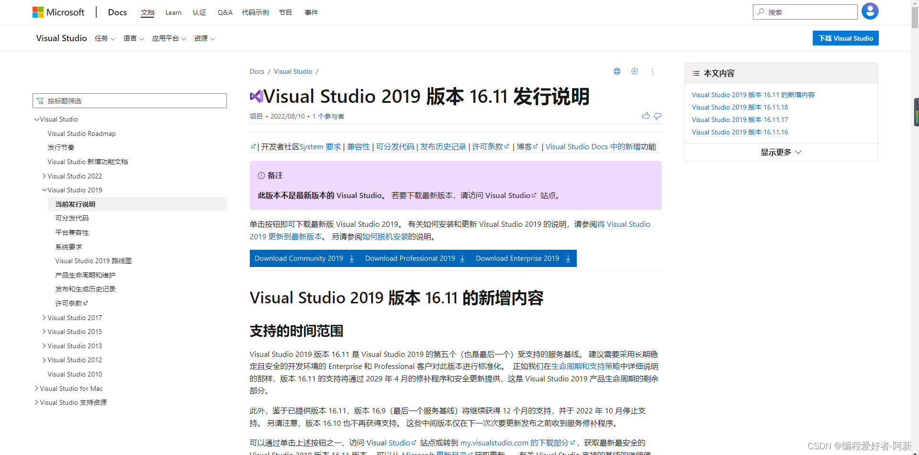Select Visual Studio 2010 tree item
Viewport: 919px width, 455px height.
tap(75, 374)
